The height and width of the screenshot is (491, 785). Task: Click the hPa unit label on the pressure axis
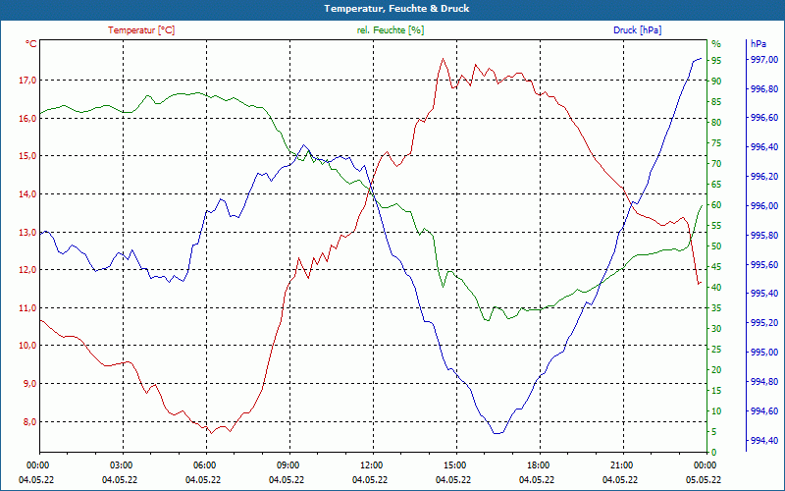click(759, 44)
